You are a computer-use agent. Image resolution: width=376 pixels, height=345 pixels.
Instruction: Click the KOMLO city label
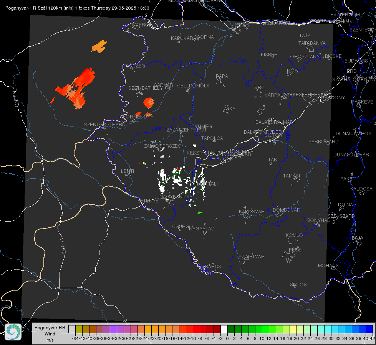point(294,235)
